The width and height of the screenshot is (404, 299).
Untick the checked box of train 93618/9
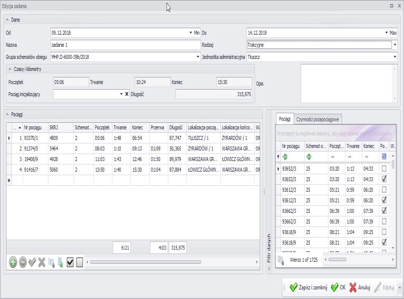click(384, 242)
